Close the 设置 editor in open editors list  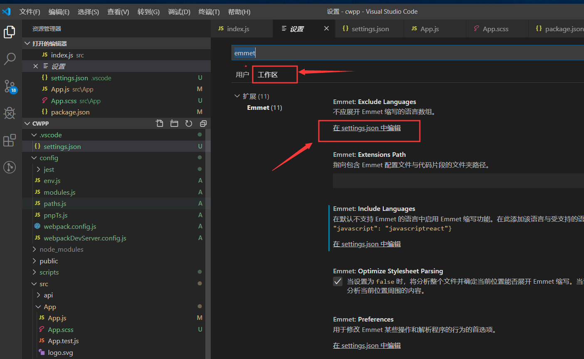[x=36, y=66]
